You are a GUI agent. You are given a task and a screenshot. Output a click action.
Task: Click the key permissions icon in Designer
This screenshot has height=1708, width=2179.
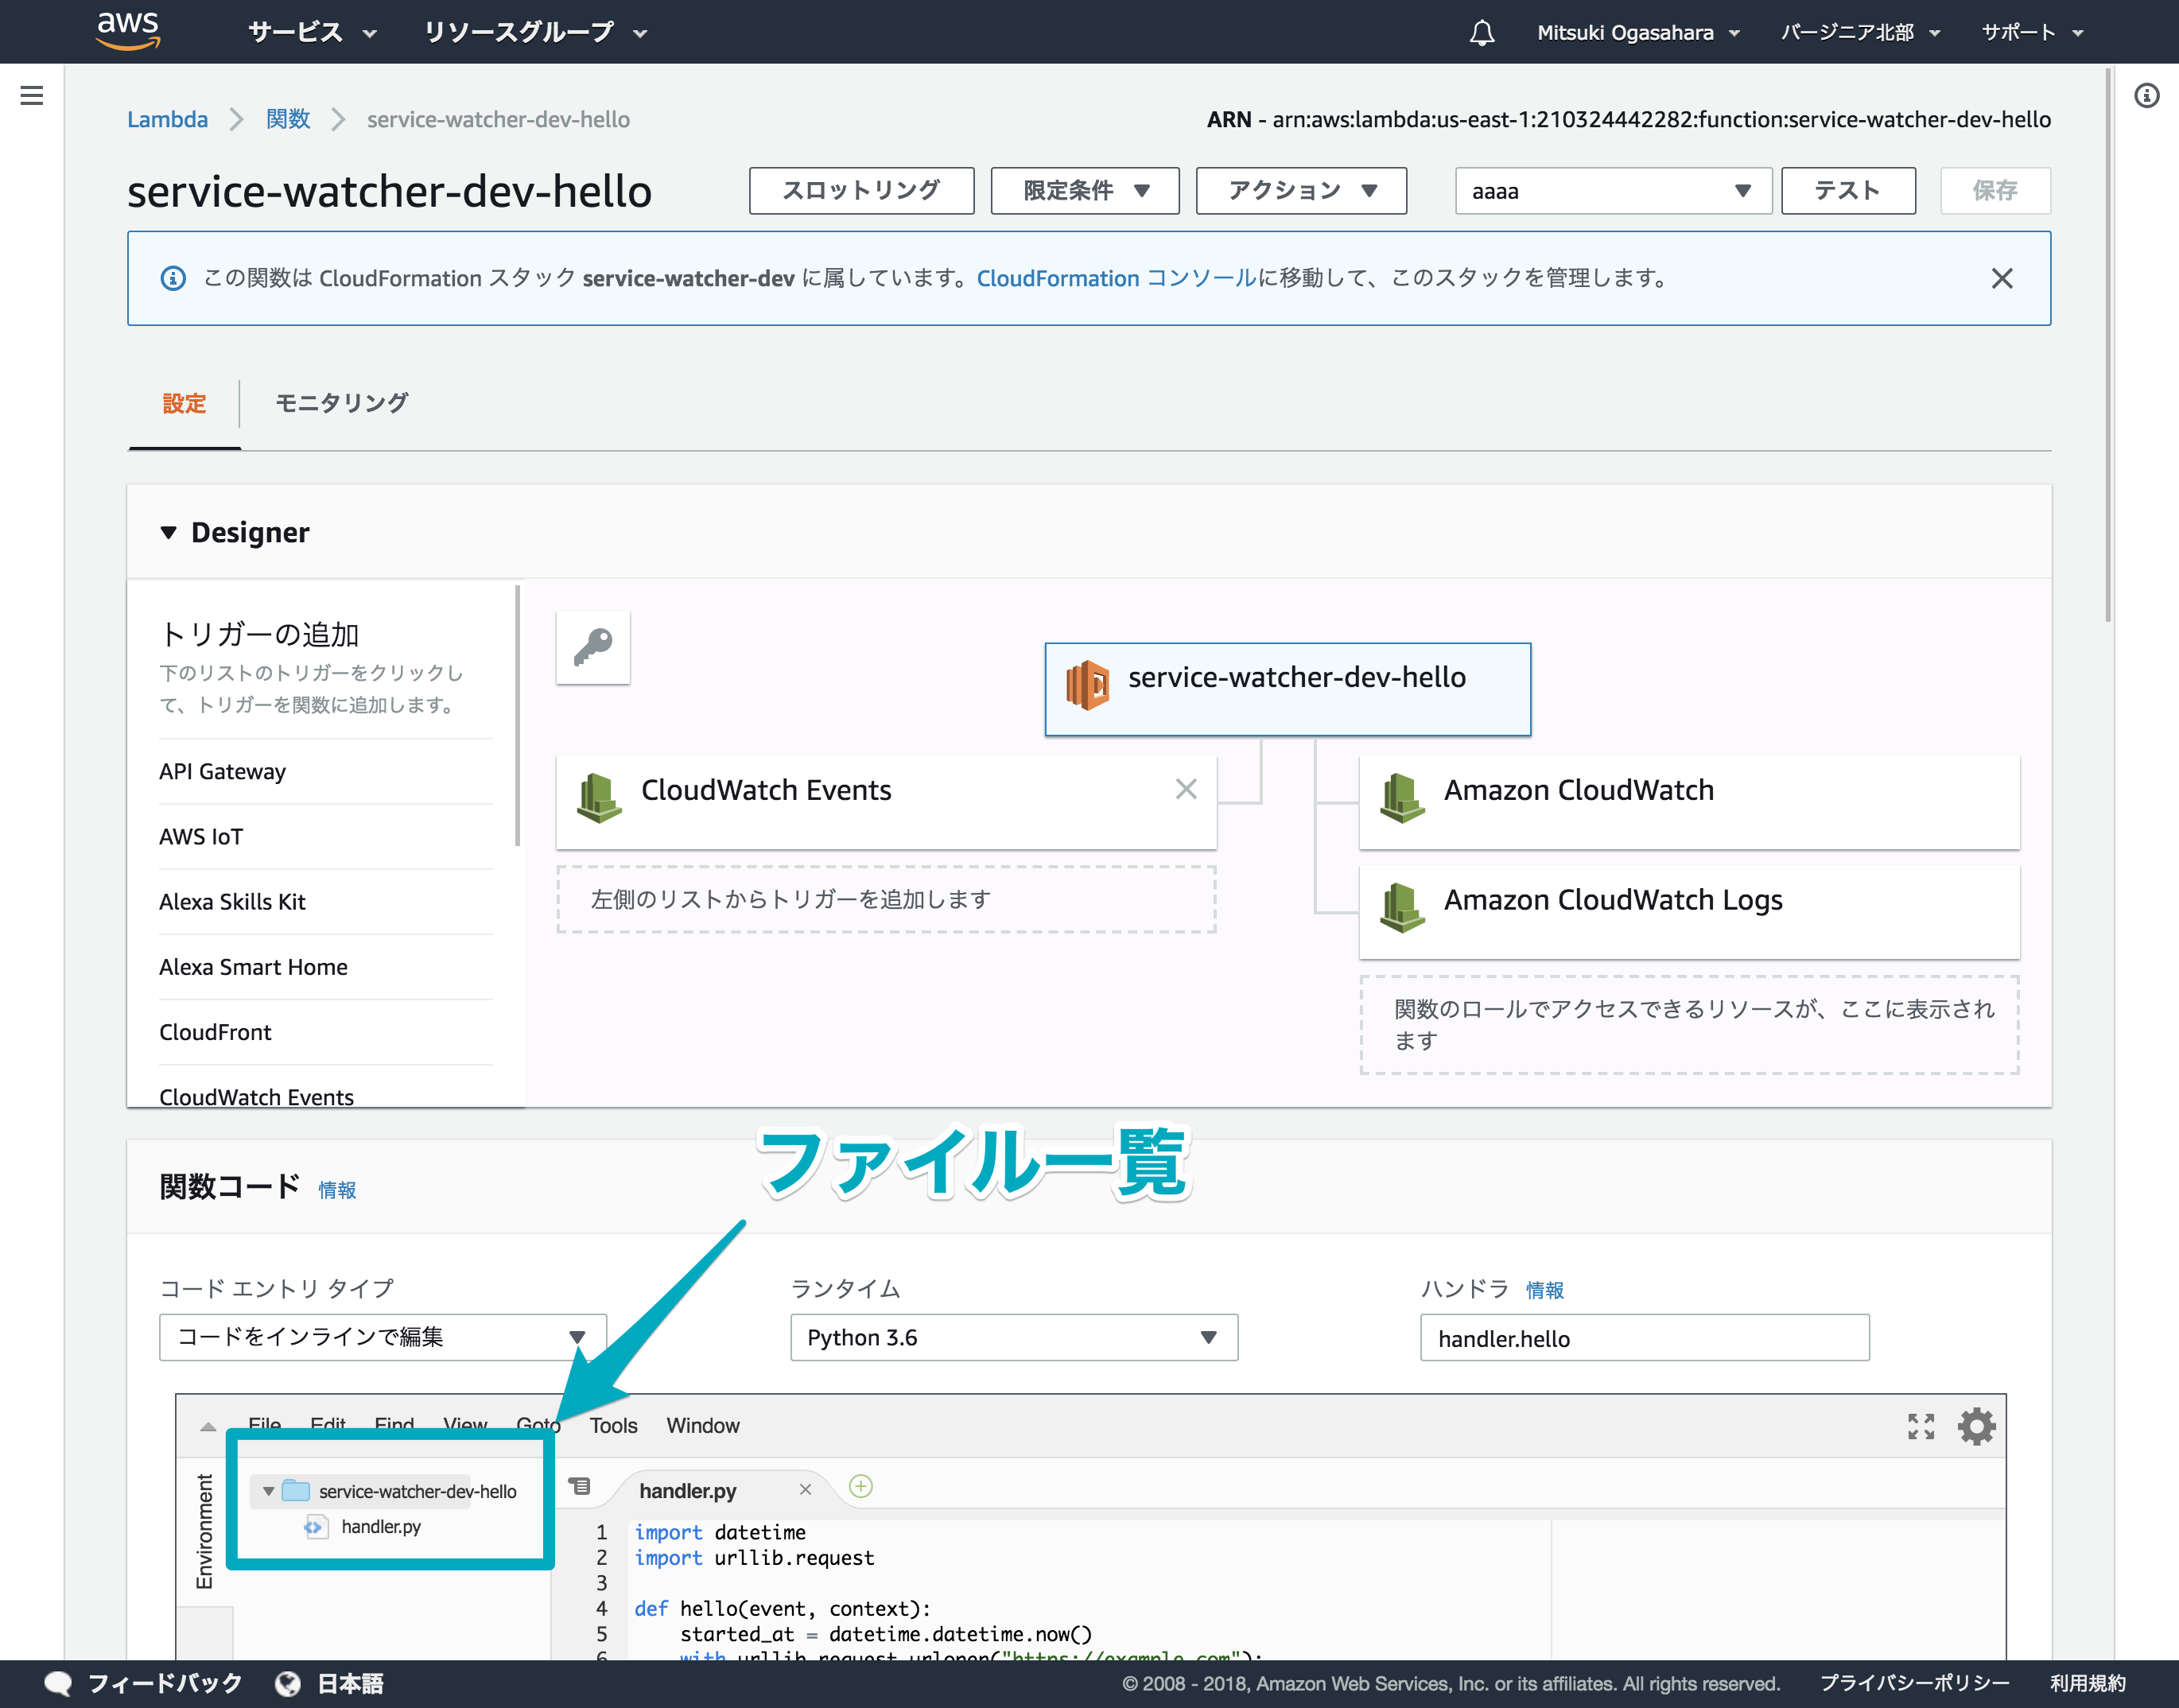(593, 647)
